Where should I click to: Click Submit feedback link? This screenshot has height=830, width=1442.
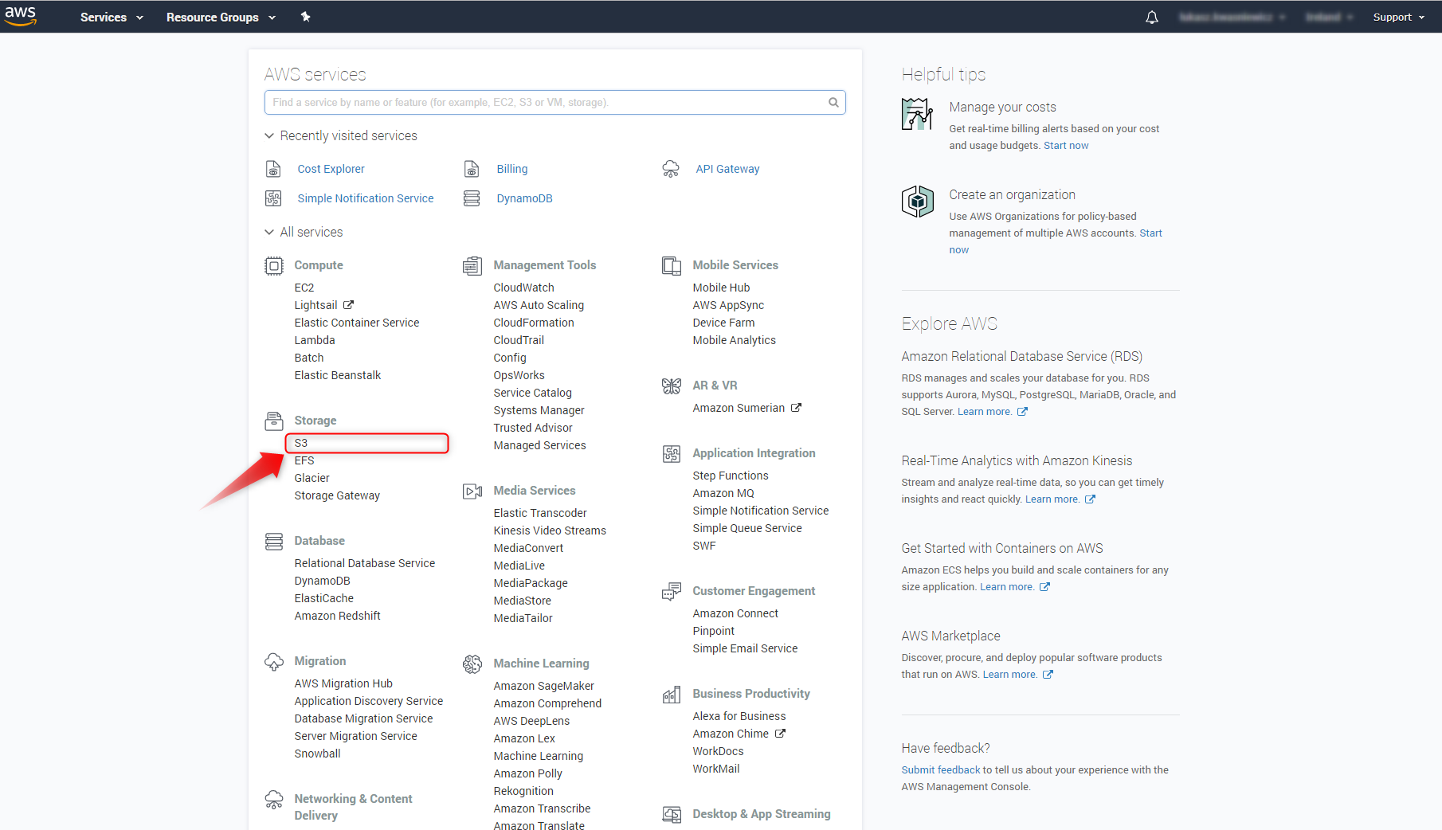[x=941, y=769]
